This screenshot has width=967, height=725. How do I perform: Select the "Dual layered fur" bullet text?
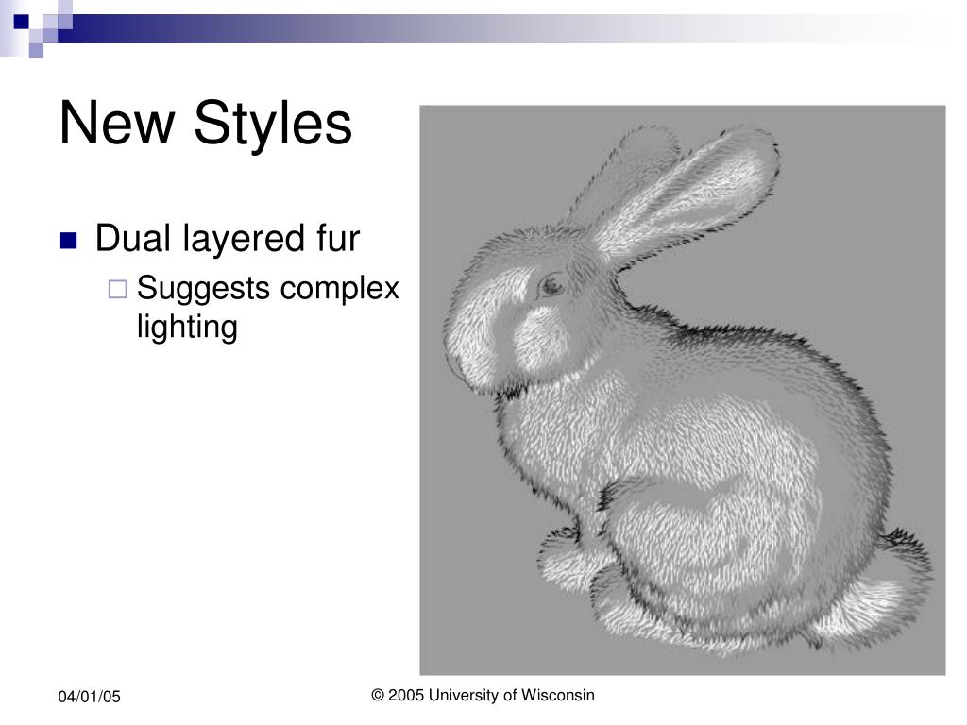point(227,239)
